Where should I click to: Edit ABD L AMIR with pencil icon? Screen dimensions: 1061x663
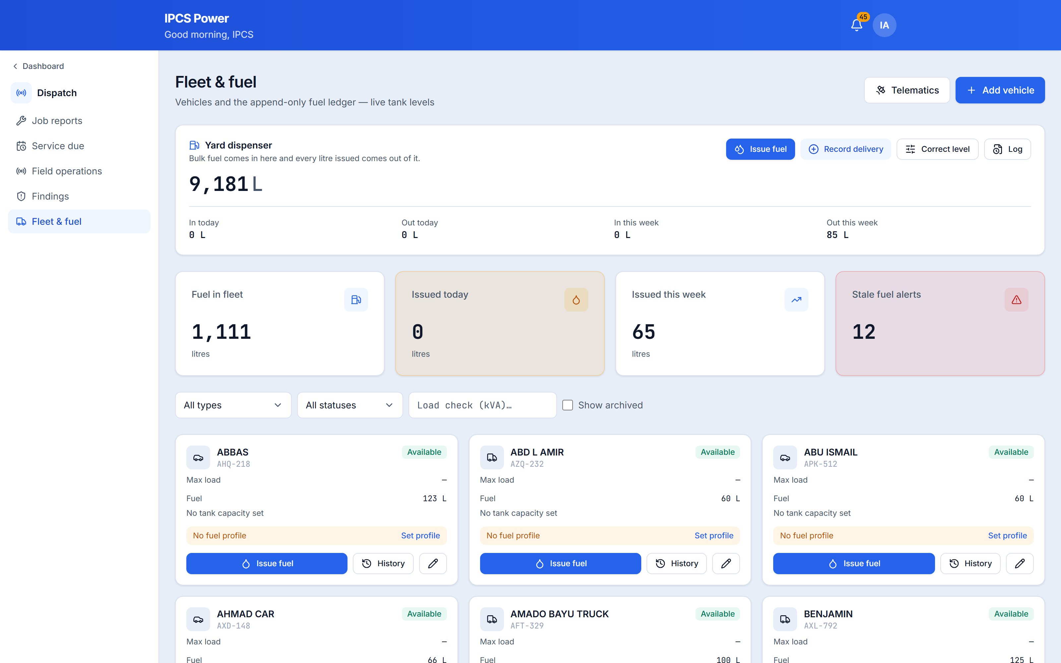[725, 563]
